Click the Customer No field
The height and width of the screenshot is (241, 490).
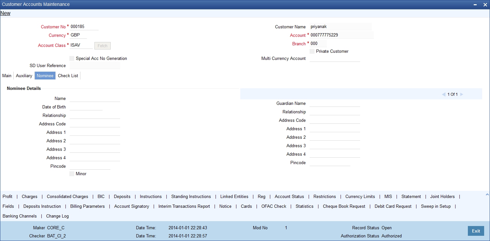(84, 27)
